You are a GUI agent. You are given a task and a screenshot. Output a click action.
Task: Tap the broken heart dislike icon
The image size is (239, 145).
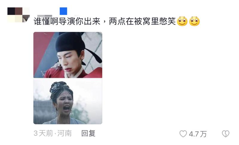click(226, 134)
